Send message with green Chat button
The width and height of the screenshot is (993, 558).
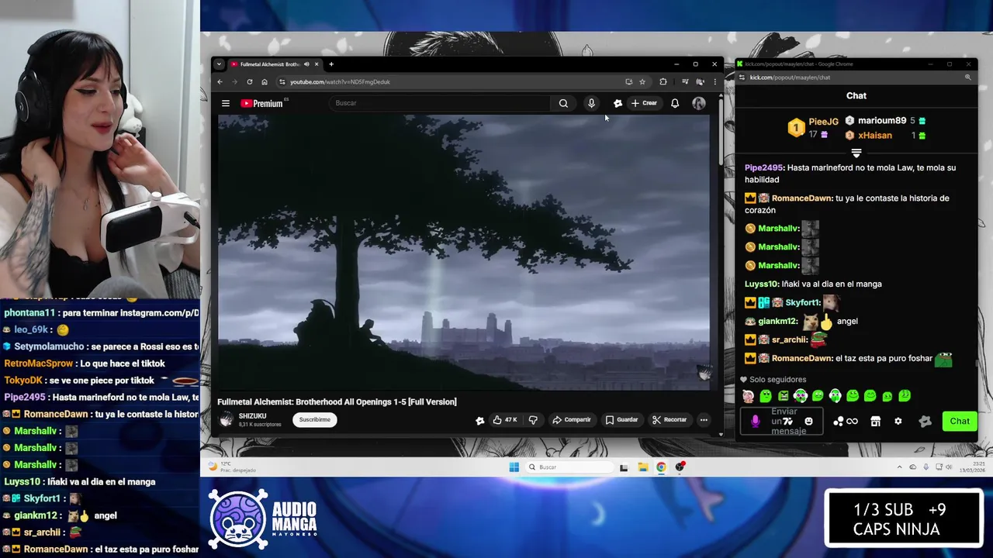pyautogui.click(x=960, y=421)
